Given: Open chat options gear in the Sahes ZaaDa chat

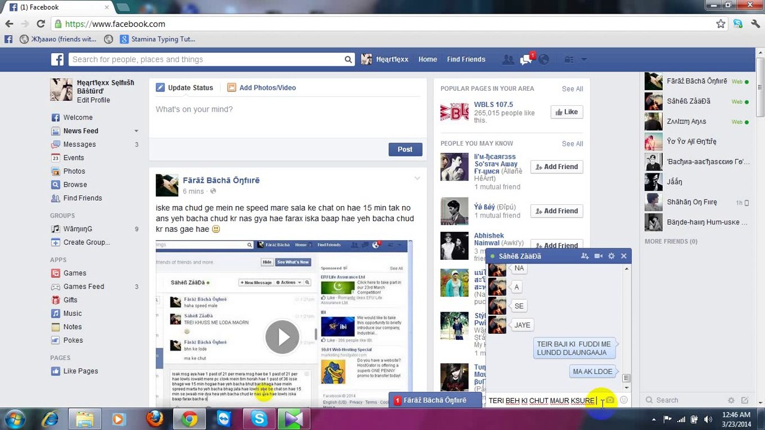Looking at the screenshot, I should pos(611,256).
